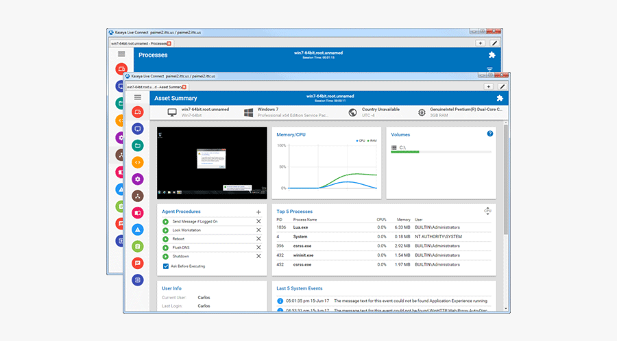
Task: Run the Flush DNS agent procedure
Action: click(x=165, y=247)
